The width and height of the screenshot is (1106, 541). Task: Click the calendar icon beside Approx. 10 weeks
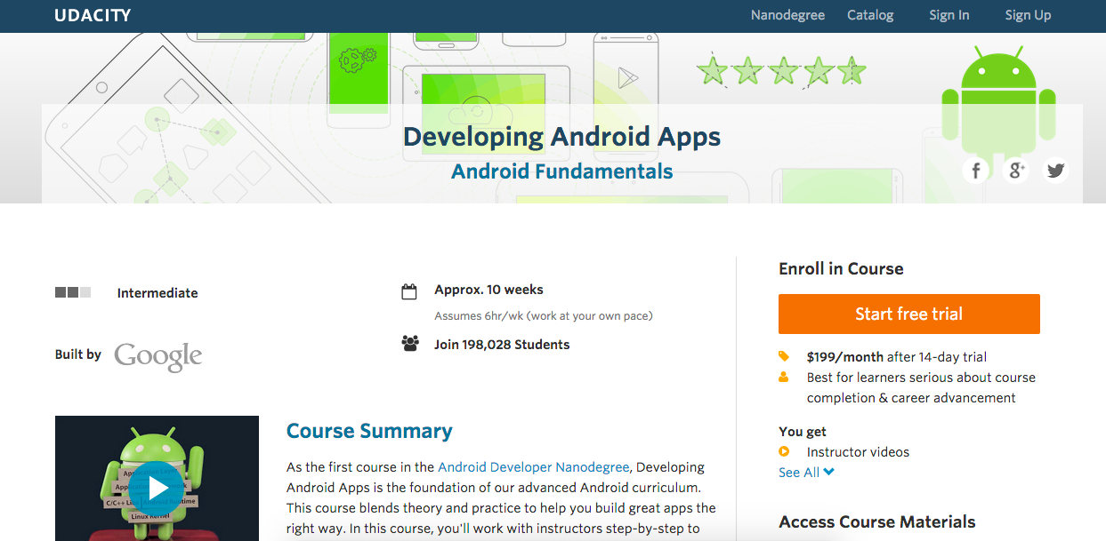[x=409, y=291]
